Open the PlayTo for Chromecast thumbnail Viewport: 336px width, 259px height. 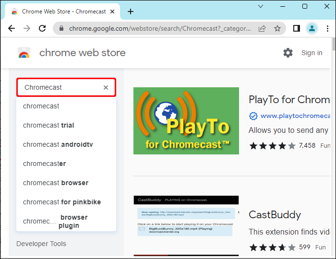pos(186,121)
